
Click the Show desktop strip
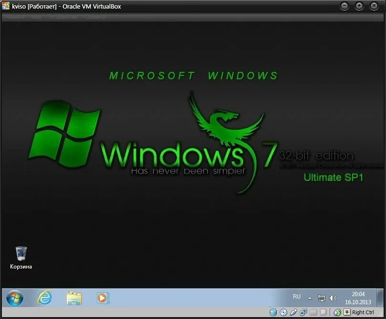380,298
